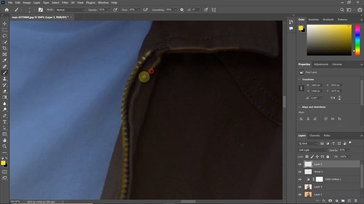Open the Filter menu
This screenshot has width=364, height=204.
click(x=65, y=2)
